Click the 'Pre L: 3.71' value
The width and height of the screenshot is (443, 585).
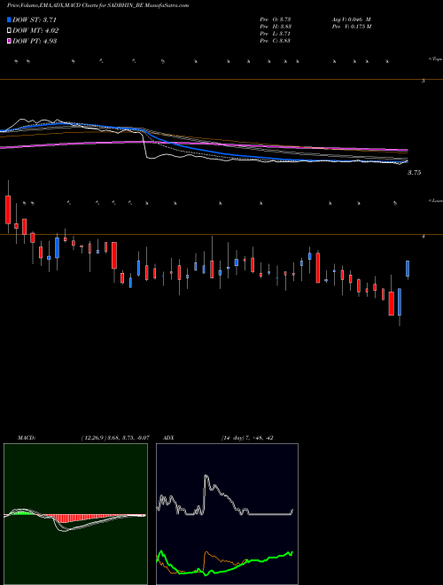276,34
